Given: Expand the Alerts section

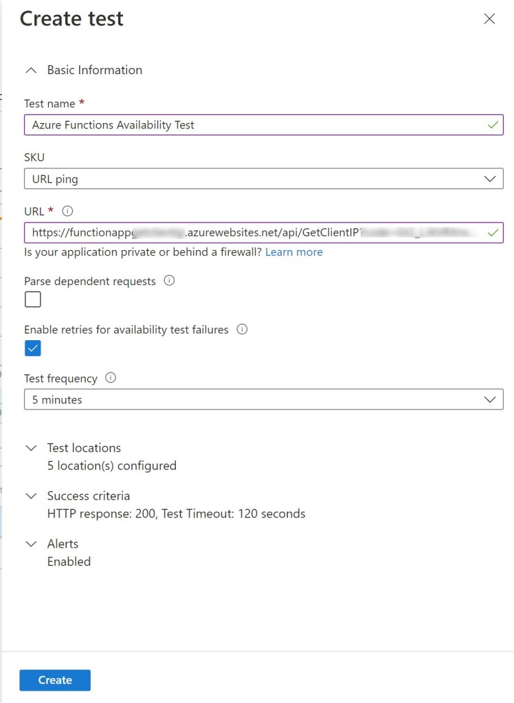Looking at the screenshot, I should pos(30,544).
